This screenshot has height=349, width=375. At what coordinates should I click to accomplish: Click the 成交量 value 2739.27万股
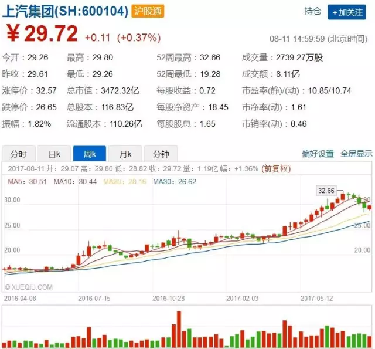click(x=299, y=57)
